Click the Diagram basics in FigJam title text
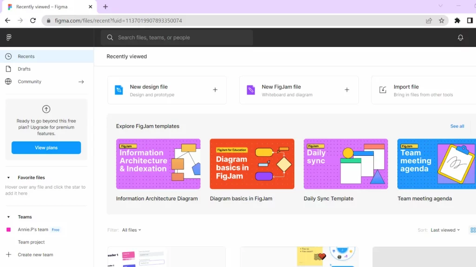 (x=241, y=198)
